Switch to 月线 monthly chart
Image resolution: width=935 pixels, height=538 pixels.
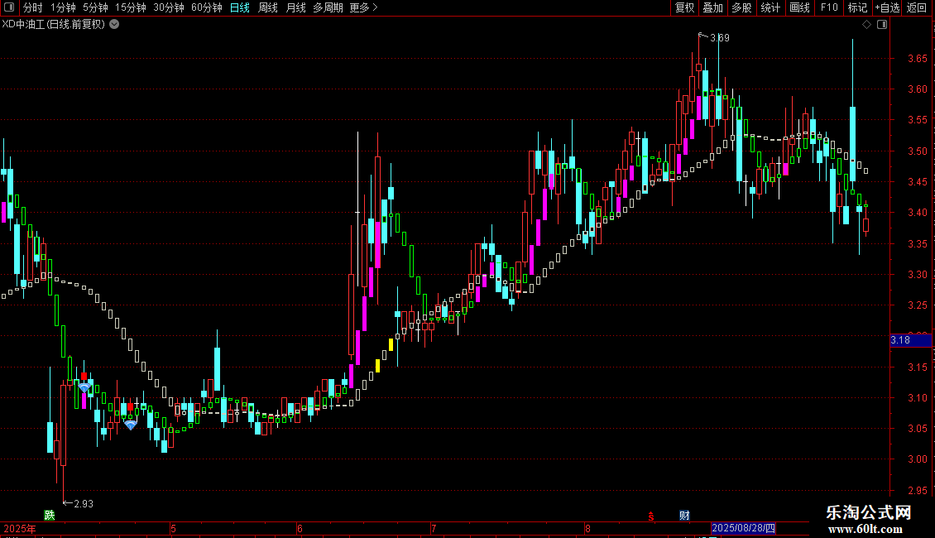[x=295, y=7]
